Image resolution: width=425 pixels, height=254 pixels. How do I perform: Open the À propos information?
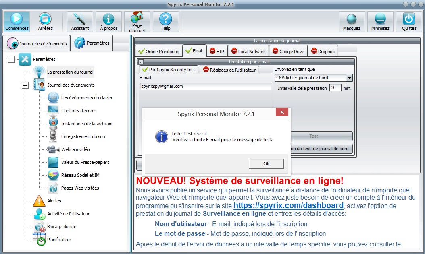tap(109, 22)
